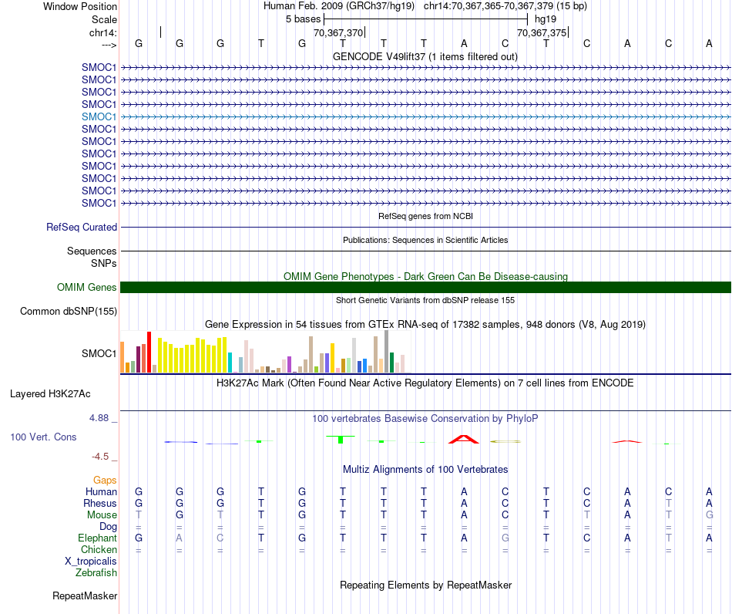The width and height of the screenshot is (732, 614).
Task: Click the Layered H3K27Ac track label
Action: coord(50,394)
